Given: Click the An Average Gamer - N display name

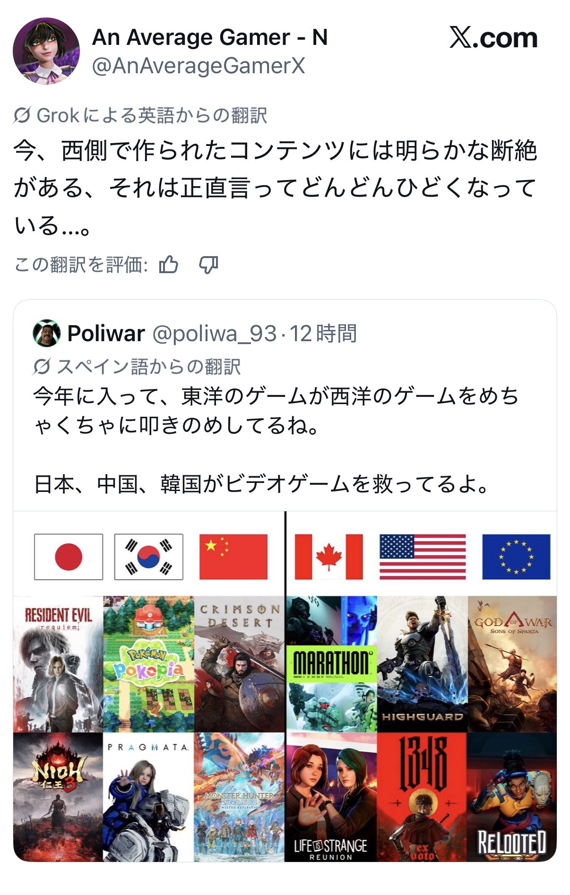Looking at the screenshot, I should [x=210, y=37].
